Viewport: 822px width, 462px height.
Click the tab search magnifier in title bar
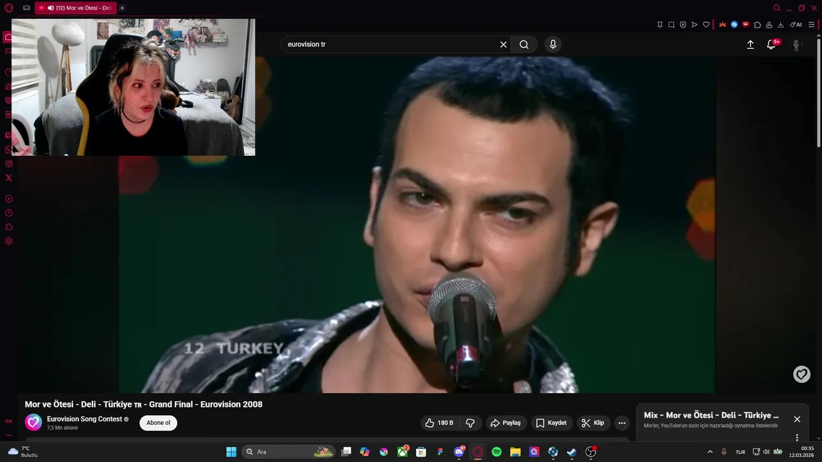click(x=776, y=8)
